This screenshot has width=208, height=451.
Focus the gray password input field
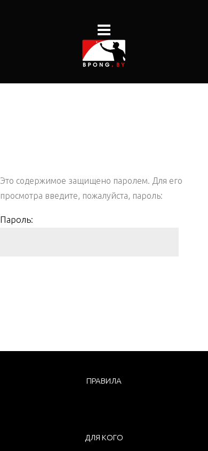point(89,242)
